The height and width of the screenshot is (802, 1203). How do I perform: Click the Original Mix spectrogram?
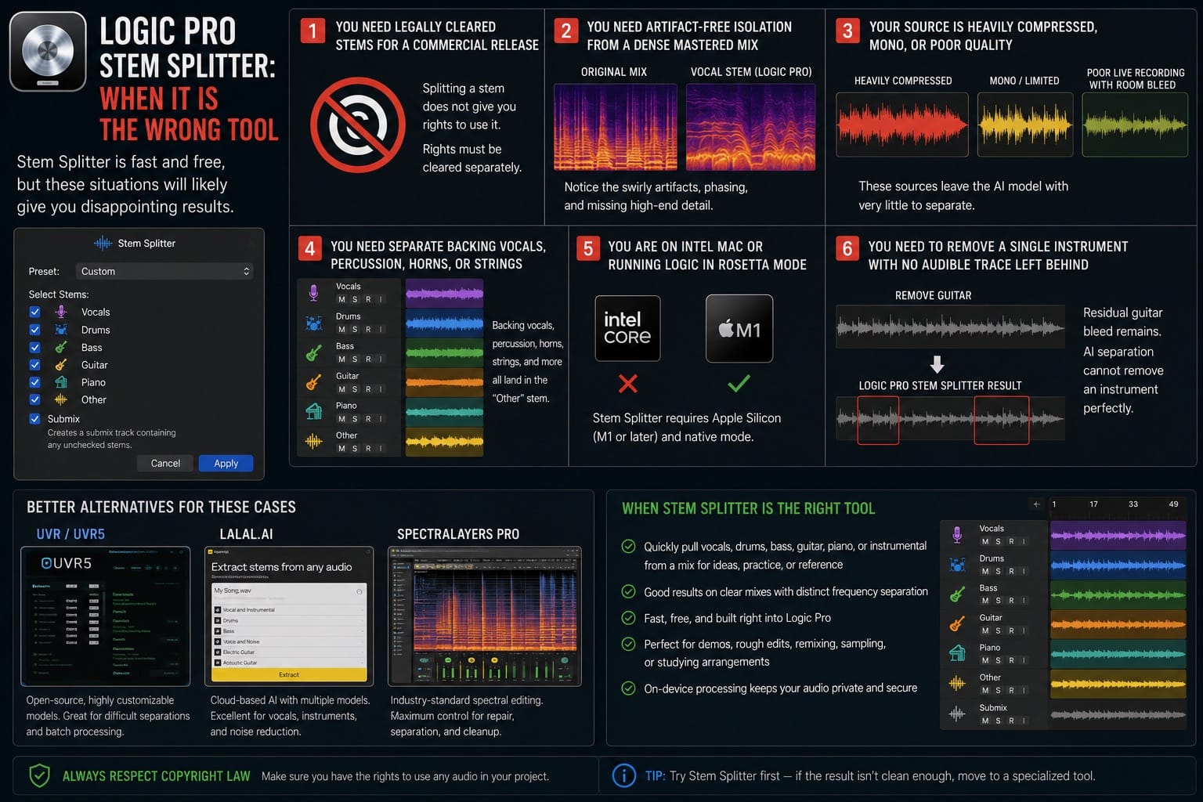click(x=615, y=127)
